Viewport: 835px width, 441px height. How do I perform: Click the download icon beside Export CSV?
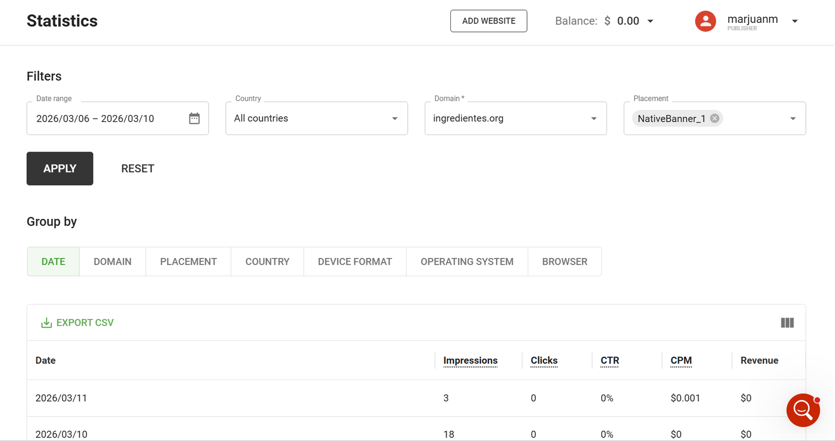pos(46,323)
